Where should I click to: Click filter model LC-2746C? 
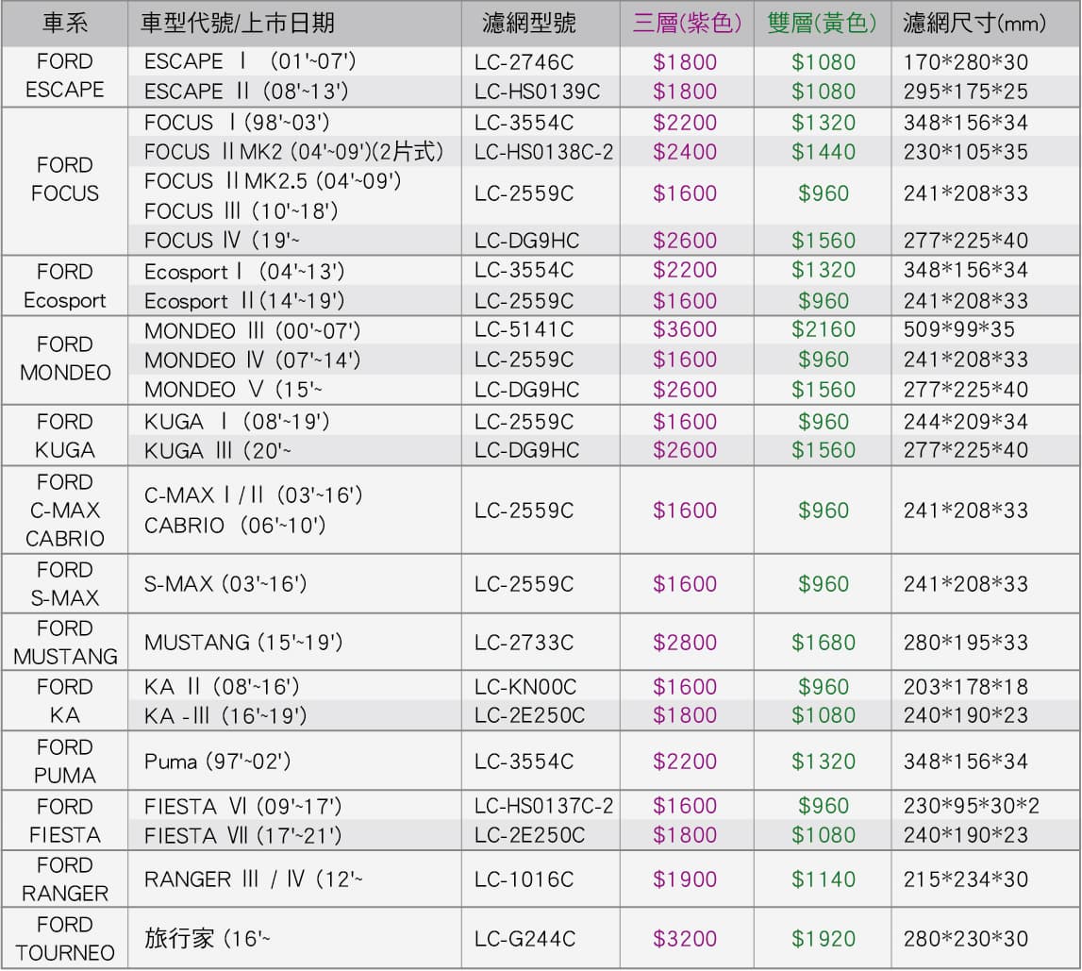pyautogui.click(x=524, y=62)
